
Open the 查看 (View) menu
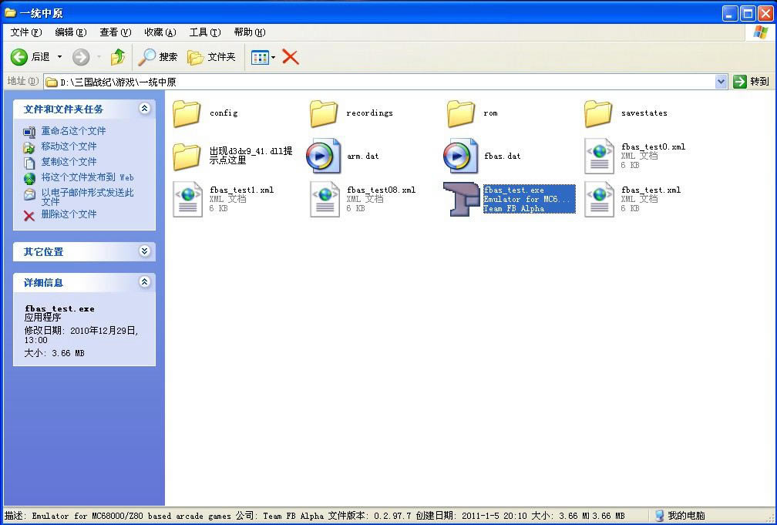115,32
